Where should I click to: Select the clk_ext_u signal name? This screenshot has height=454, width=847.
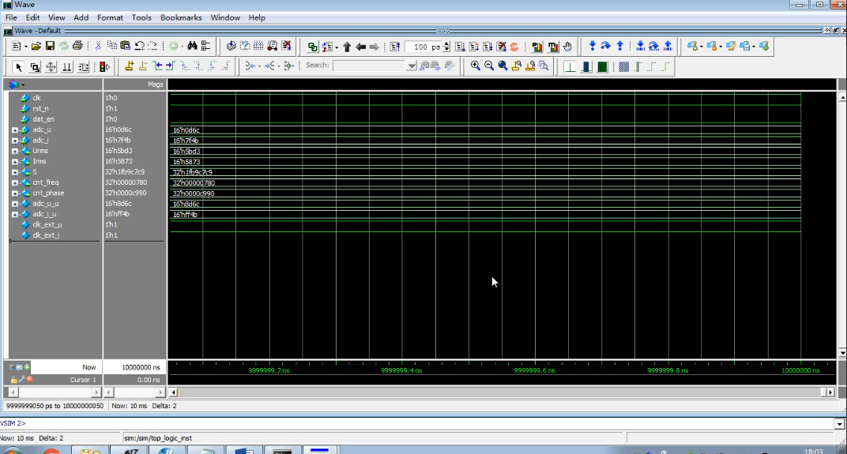pos(47,224)
